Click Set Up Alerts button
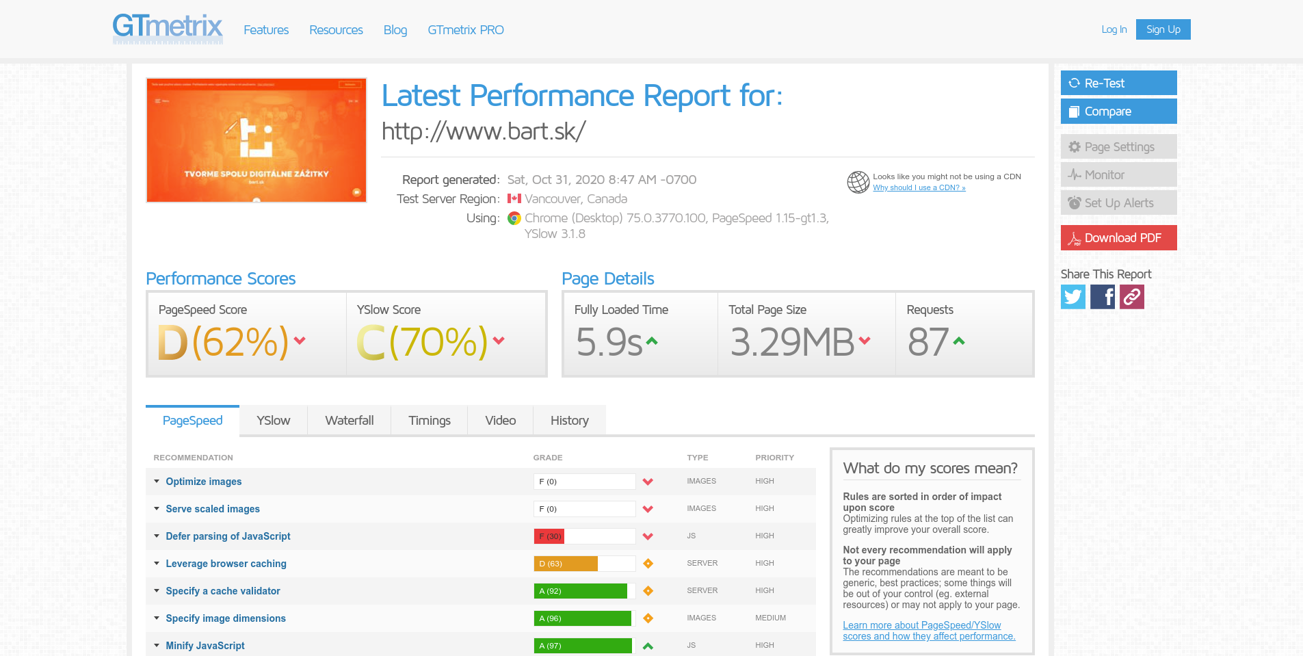Screen dimensions: 1303x656 point(1119,202)
